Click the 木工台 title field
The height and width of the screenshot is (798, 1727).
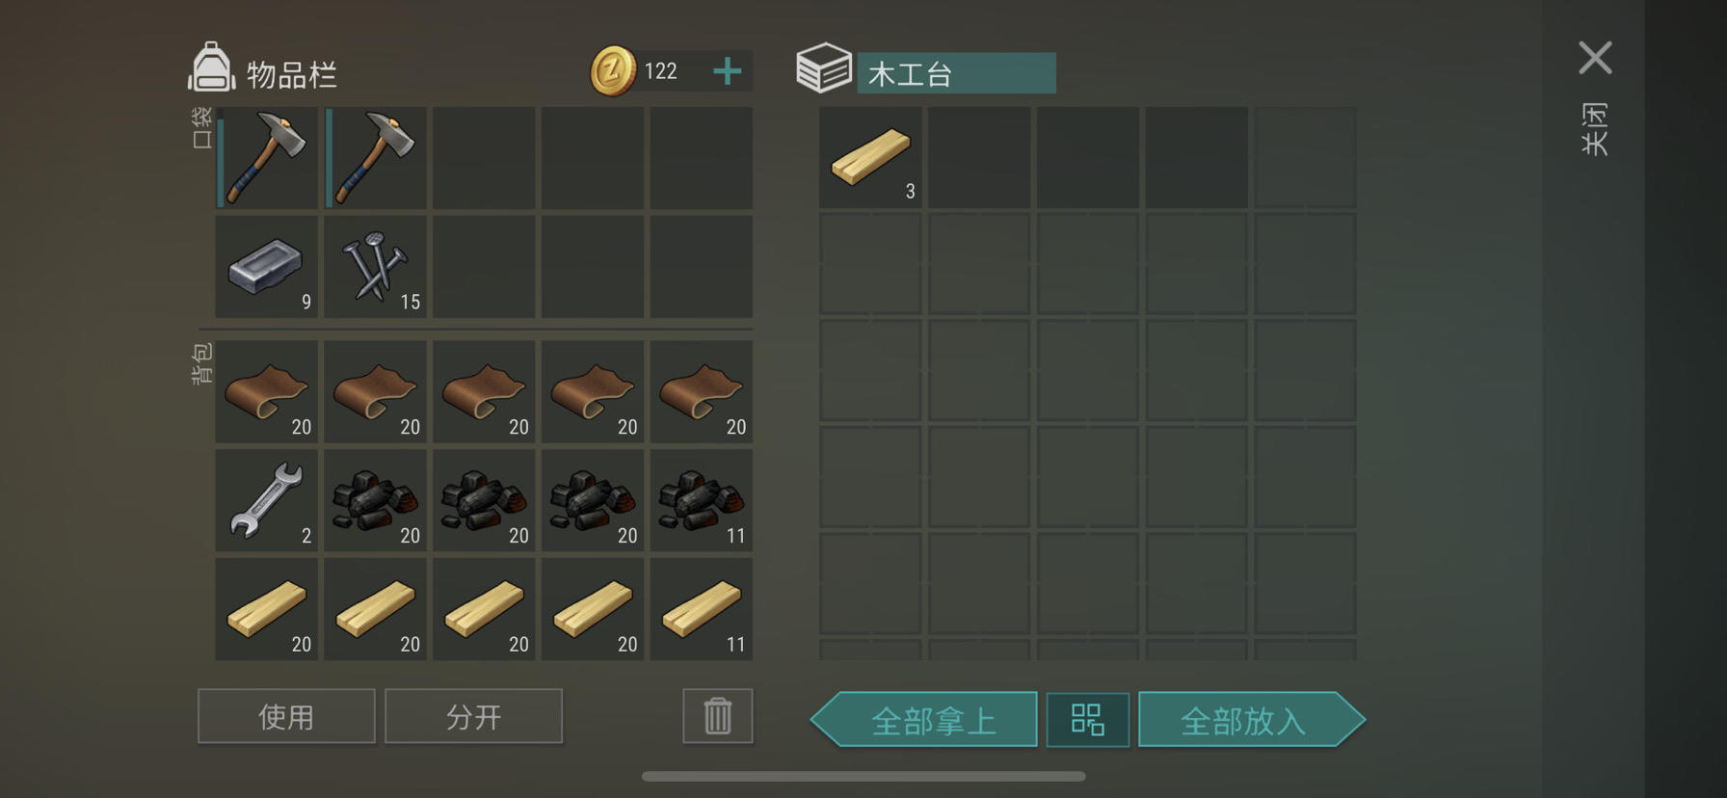(x=956, y=73)
